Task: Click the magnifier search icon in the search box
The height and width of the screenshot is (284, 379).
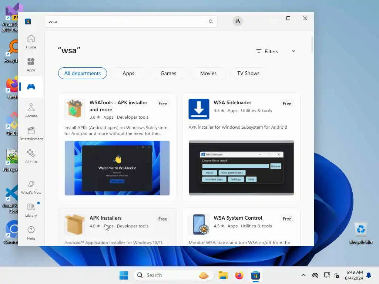Action: point(211,21)
